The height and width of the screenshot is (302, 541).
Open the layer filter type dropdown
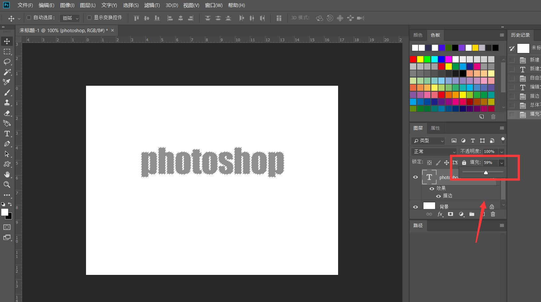(428, 141)
